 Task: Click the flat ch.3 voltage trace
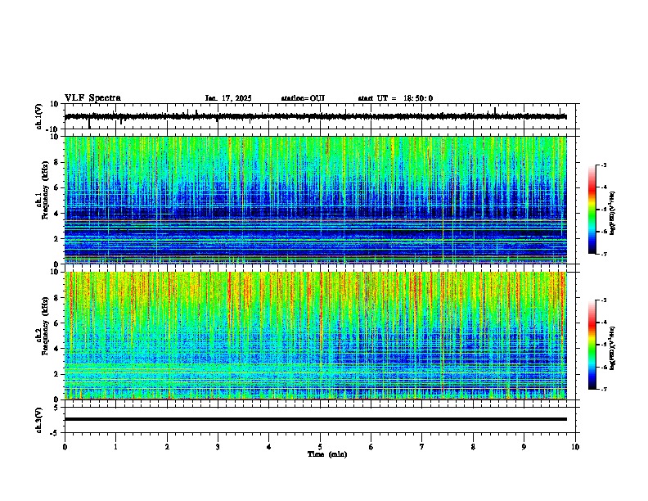316,419
